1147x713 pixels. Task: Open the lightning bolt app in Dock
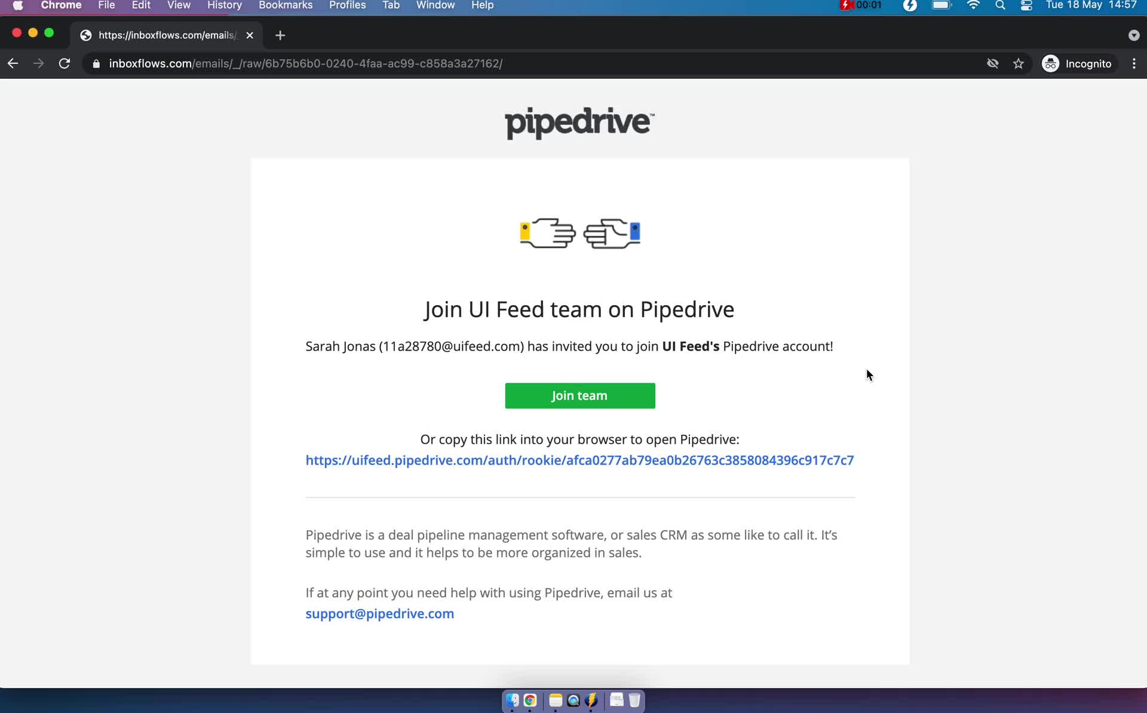pos(591,700)
